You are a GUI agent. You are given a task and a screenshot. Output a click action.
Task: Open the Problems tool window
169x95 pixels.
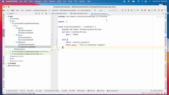pos(81,91)
